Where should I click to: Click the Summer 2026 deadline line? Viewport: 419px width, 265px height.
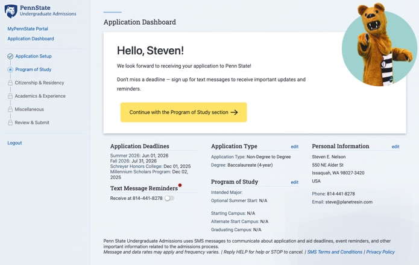point(139,156)
